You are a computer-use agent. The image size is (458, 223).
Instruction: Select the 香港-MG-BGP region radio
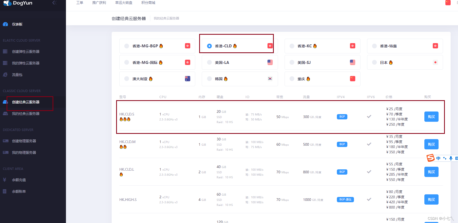(127, 46)
